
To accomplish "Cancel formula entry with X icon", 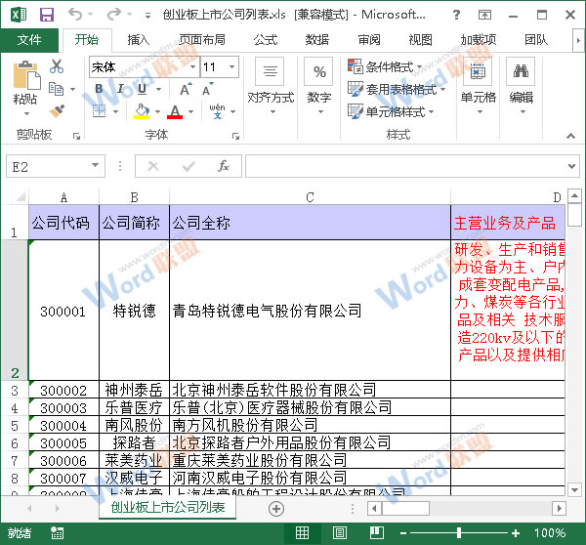I will click(153, 166).
